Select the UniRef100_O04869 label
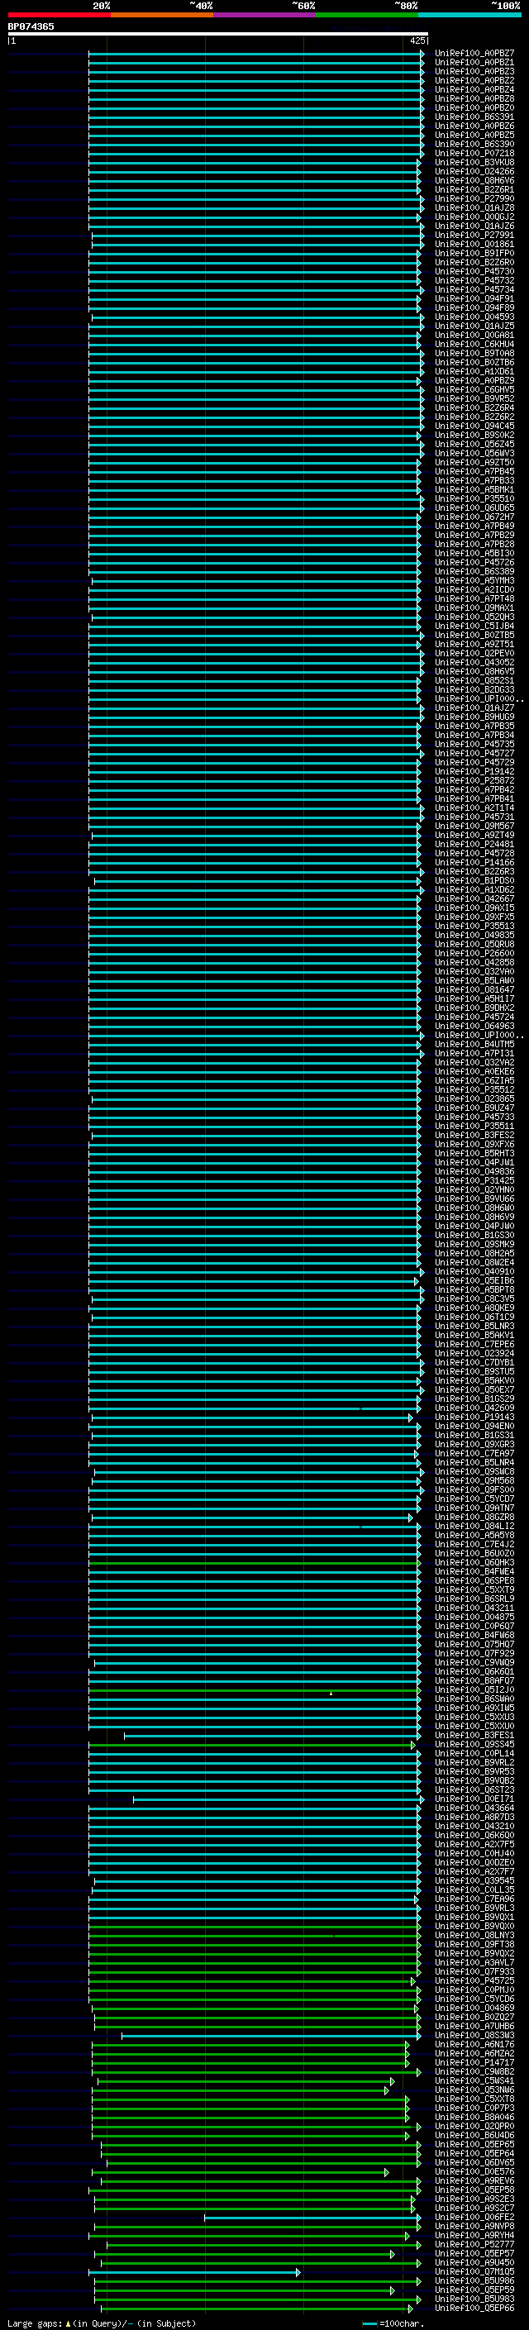The width and height of the screenshot is (529, 2330). [x=474, y=2008]
